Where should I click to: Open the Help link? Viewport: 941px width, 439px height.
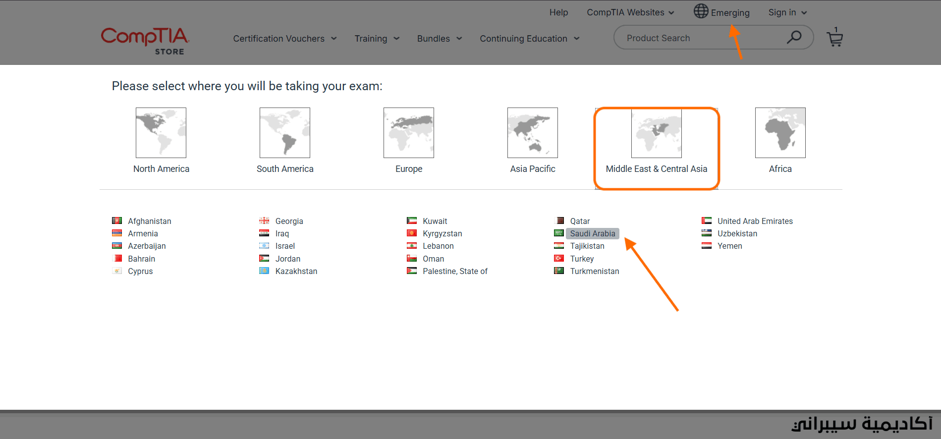coord(558,12)
